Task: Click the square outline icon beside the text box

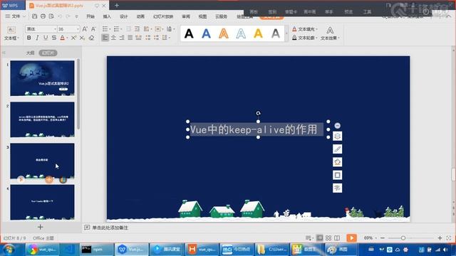Action: coord(337,175)
